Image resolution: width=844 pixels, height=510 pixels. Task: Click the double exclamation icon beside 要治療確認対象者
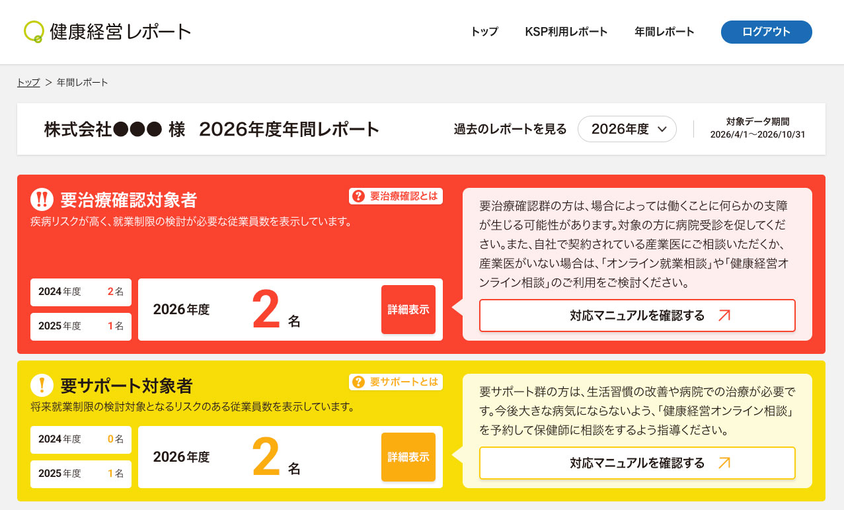42,199
